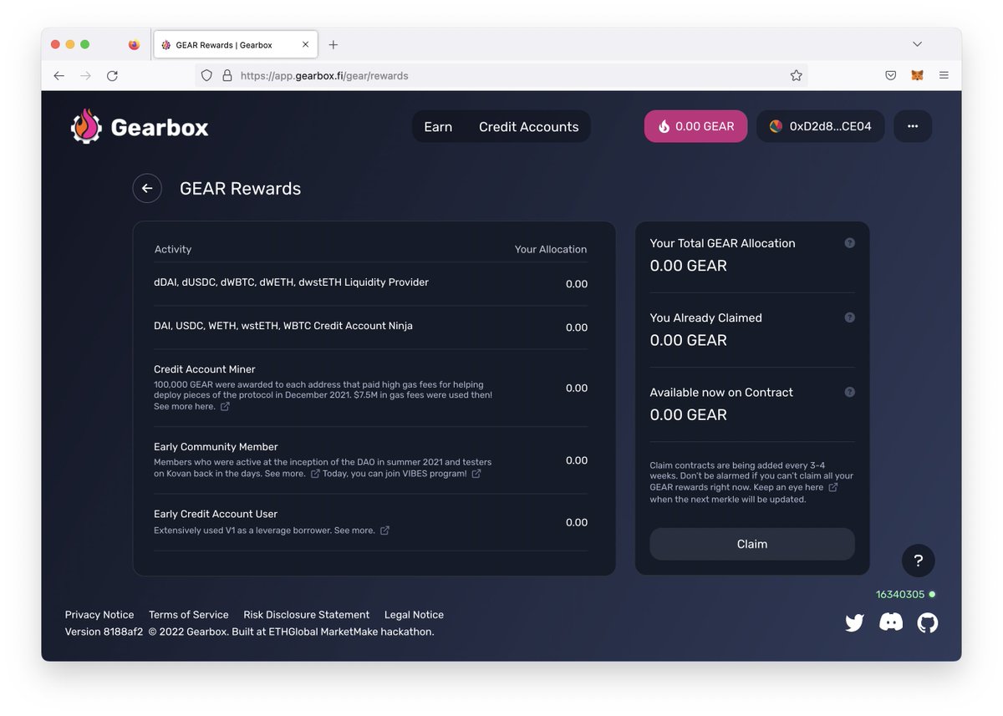The image size is (1003, 716).
Task: Click 'Your Total GEAR Allocation' heading
Action: pos(723,243)
